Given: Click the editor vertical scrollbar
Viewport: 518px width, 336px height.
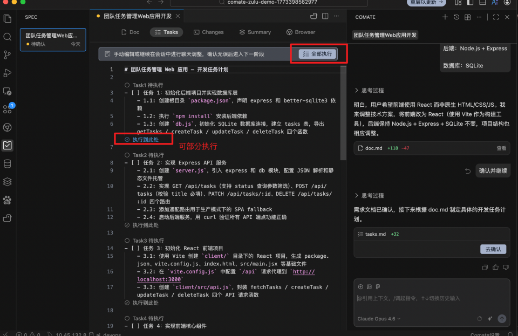Looking at the screenshot, I should [343, 113].
